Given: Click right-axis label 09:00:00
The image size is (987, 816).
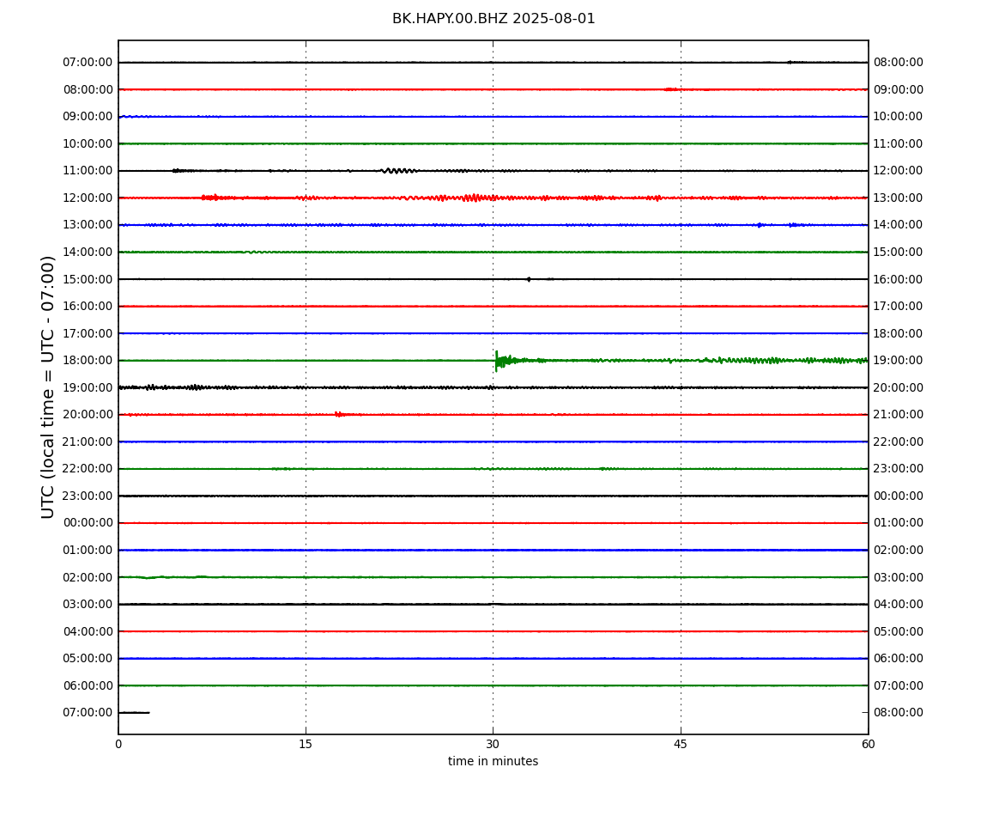Looking at the screenshot, I should [899, 89].
